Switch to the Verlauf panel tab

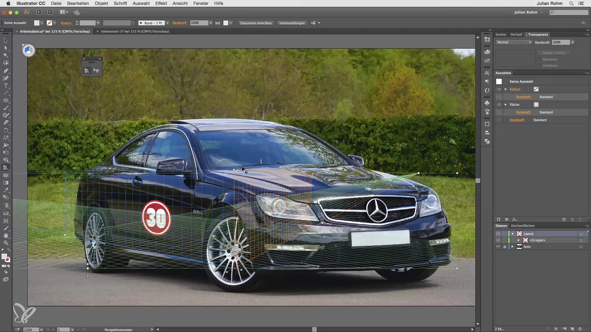click(x=516, y=34)
